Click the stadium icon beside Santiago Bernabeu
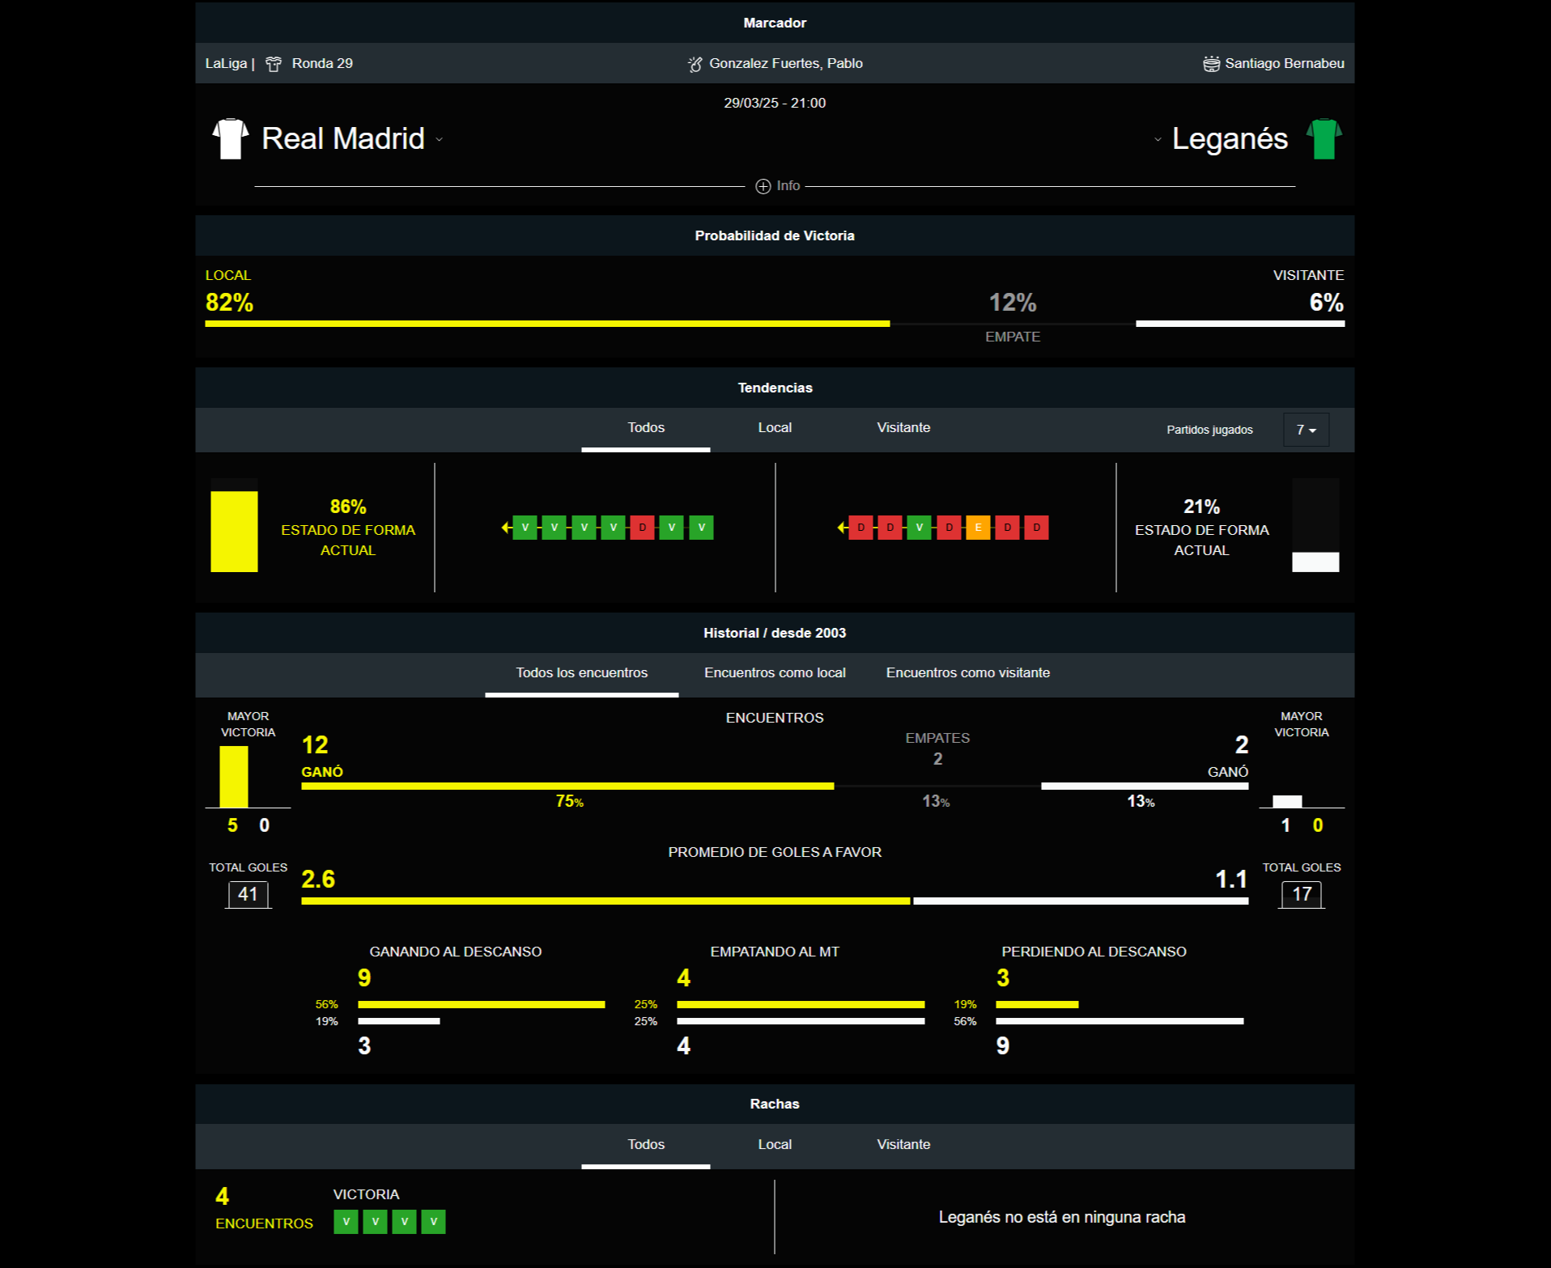The width and height of the screenshot is (1551, 1268). 1211,64
